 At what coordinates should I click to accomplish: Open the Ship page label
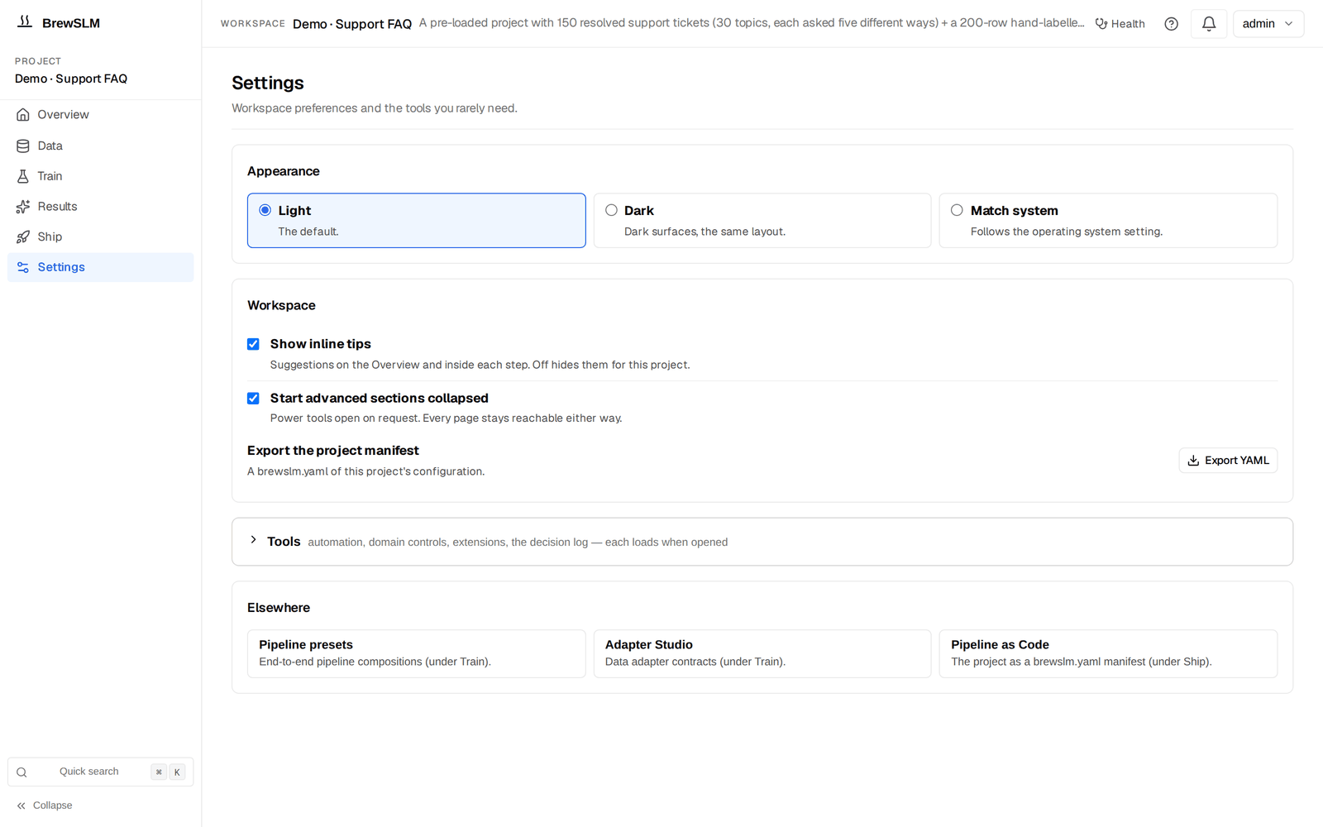(x=50, y=237)
